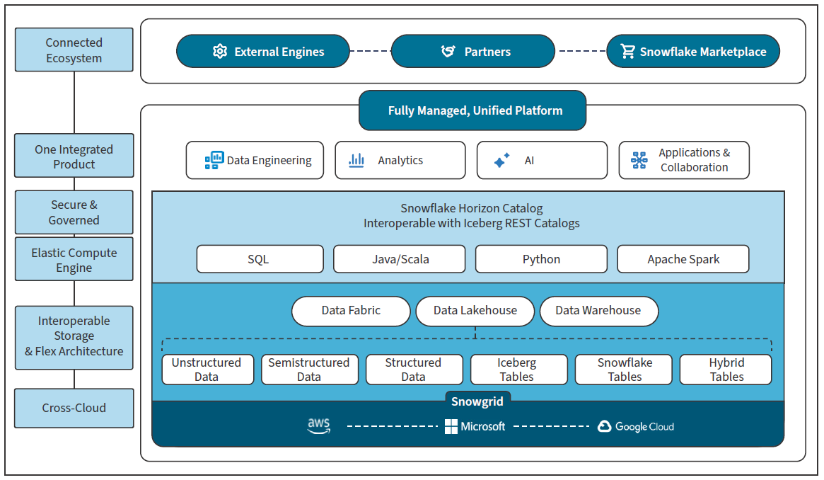Viewport: 824px width, 480px height.
Task: Click the Data Engineering icon
Action: 214,160
